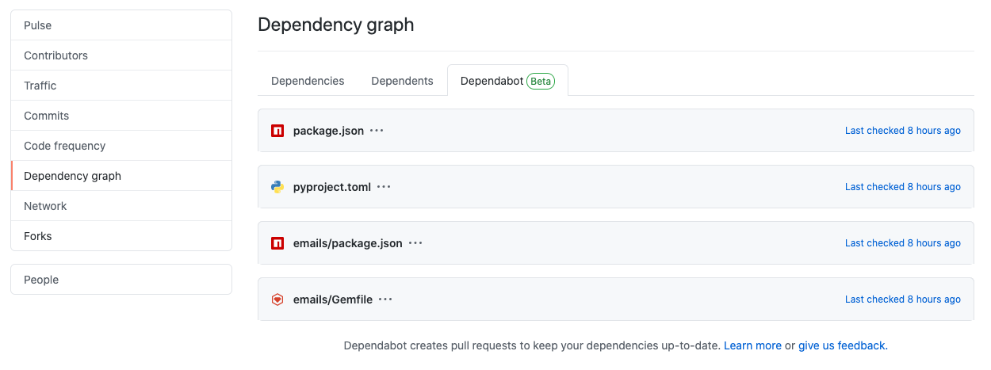Expand the ellipsis next to pyproject.toml

[x=384, y=187]
